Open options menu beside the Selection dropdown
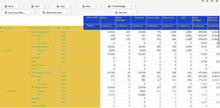220x108 pixels. (x=137, y=13)
